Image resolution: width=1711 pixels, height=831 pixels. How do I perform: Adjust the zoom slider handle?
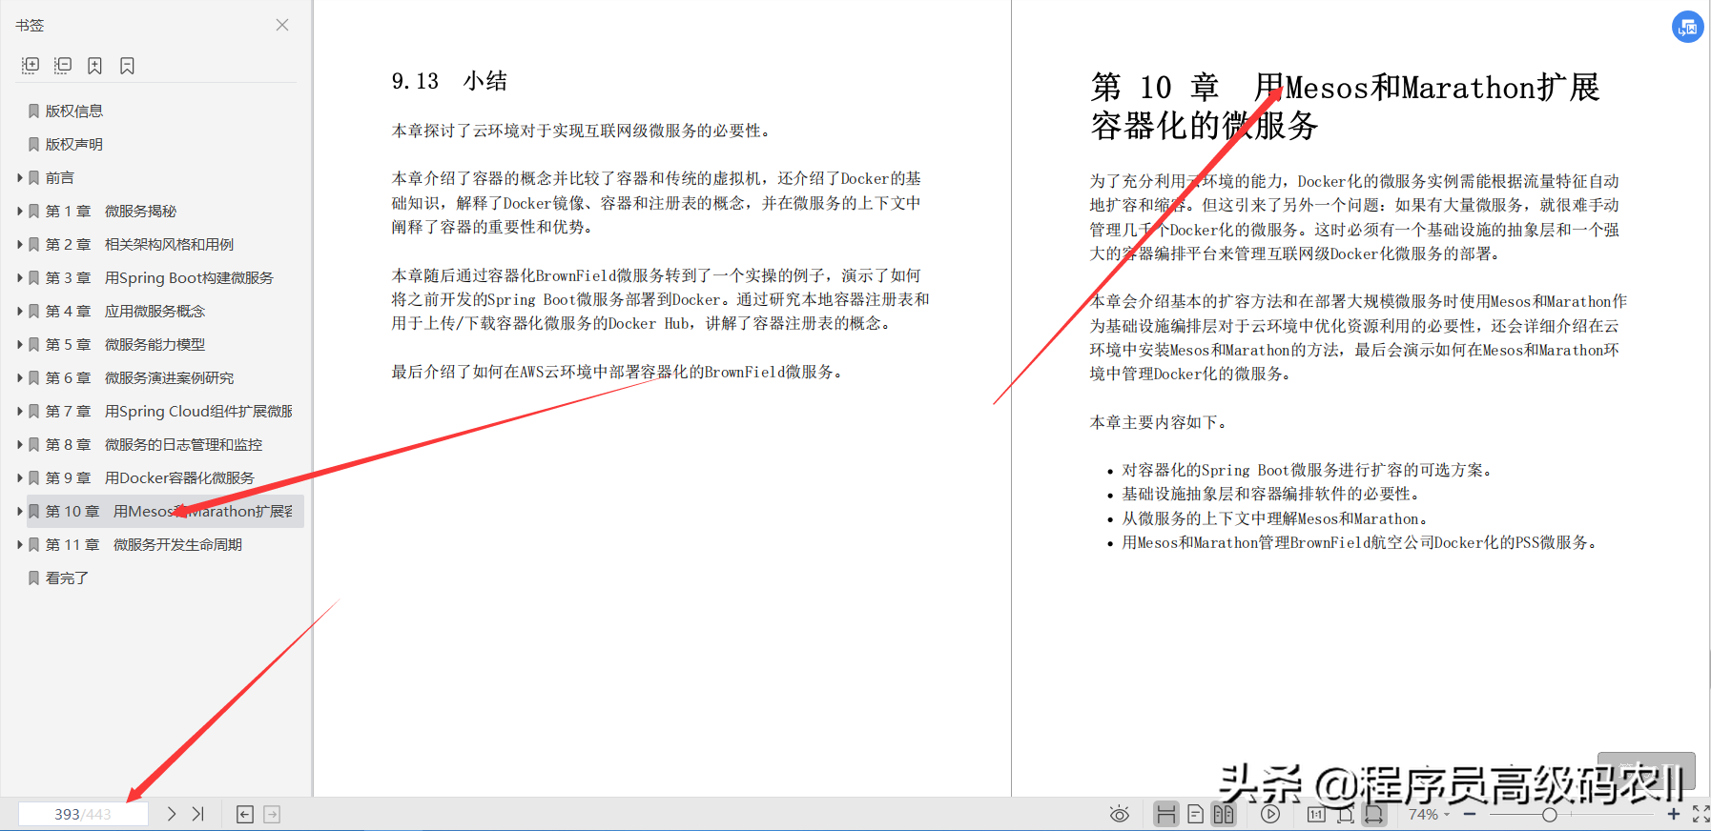coord(1550,814)
